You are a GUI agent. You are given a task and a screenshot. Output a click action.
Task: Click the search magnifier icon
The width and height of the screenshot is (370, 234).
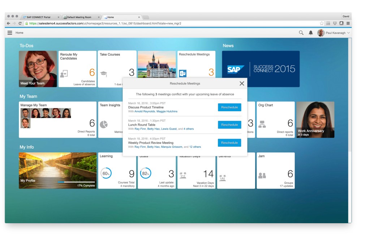pos(301,33)
